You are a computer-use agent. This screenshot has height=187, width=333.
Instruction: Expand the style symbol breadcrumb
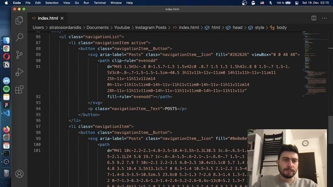(257, 28)
